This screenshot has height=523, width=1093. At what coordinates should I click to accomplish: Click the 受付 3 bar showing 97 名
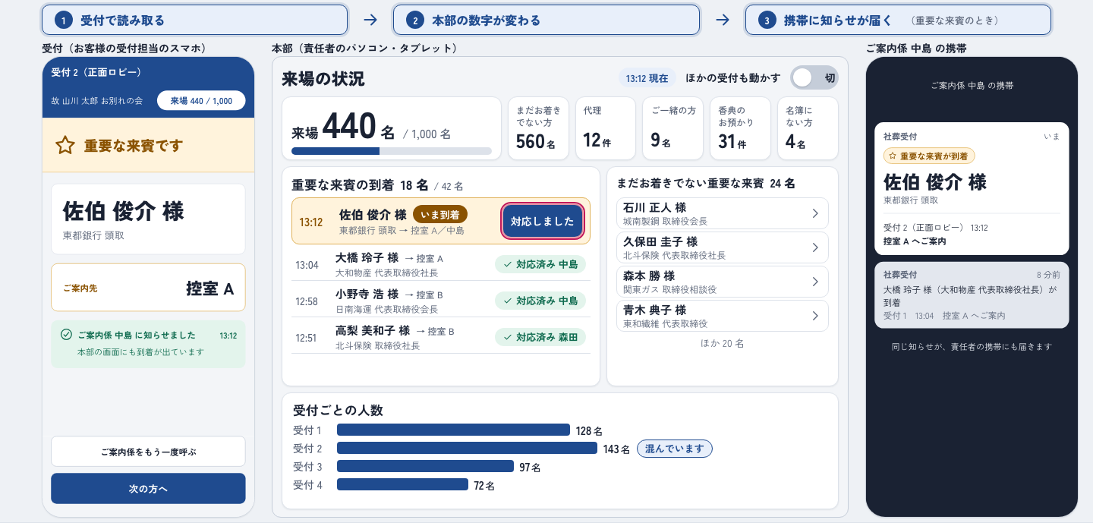click(425, 467)
